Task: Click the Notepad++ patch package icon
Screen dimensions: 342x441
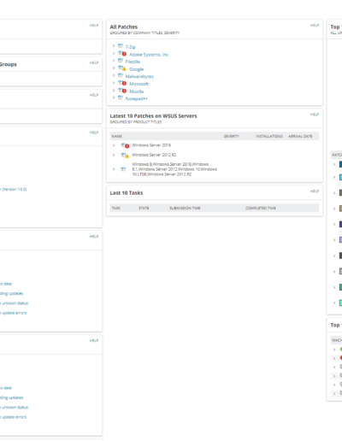Action: (121, 98)
